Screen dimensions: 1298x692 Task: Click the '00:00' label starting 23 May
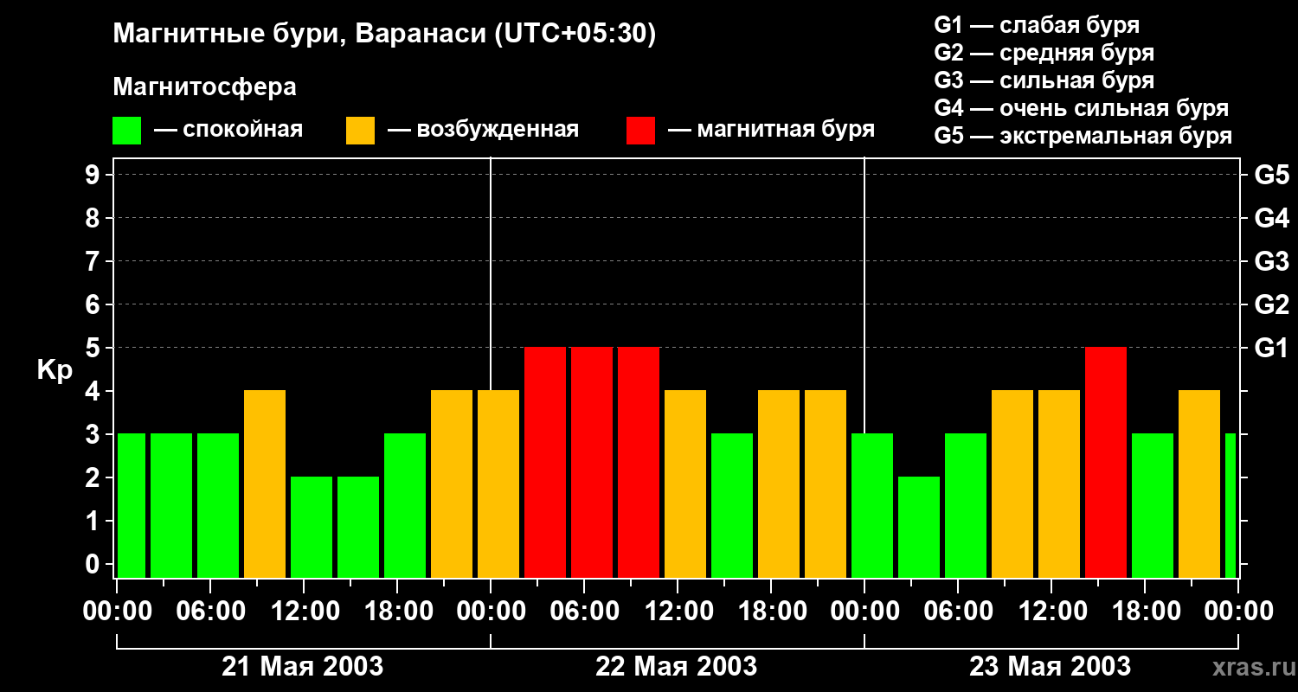pyautogui.click(x=864, y=612)
